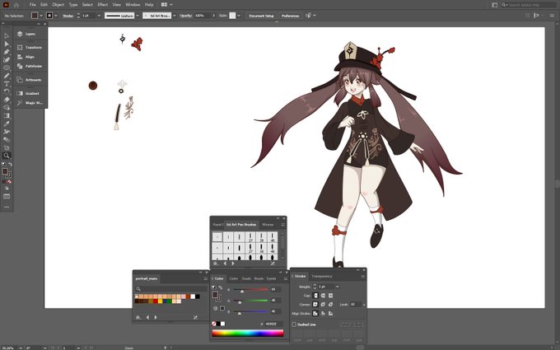Image resolution: width=560 pixels, height=350 pixels.
Task: Open swatch library menu in portrait_mano panel
Action: tap(138, 317)
